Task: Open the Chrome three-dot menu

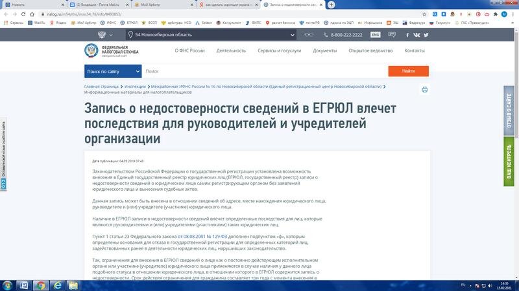Action: [x=513, y=14]
